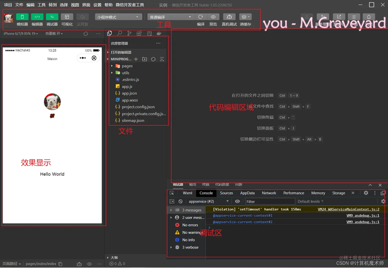Click the new file plus icon
The height and width of the screenshot is (268, 388).
pos(136,59)
